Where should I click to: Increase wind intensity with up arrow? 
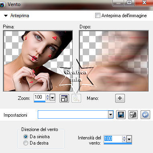point(124,137)
